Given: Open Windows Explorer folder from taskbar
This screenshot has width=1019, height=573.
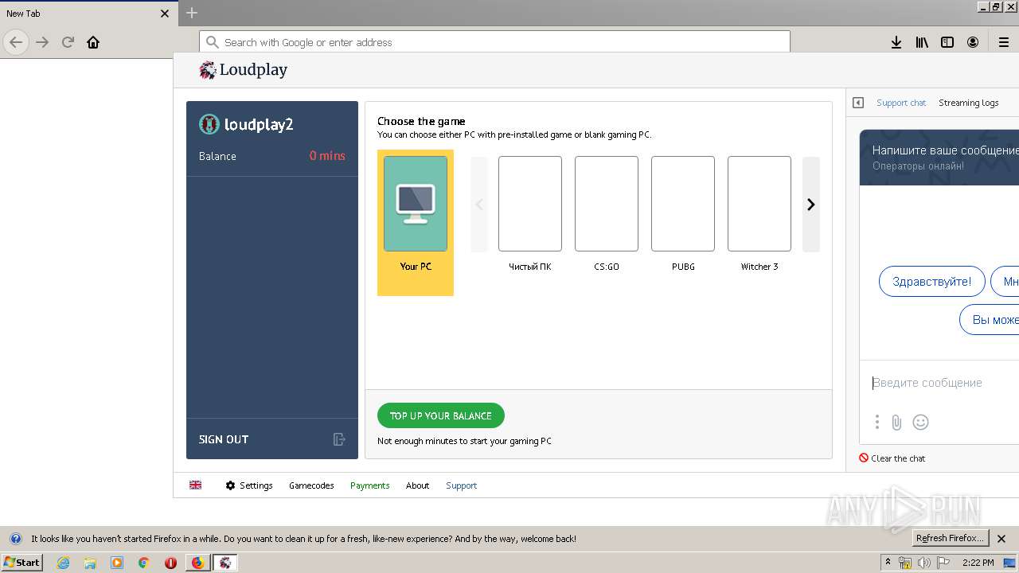Looking at the screenshot, I should point(90,563).
